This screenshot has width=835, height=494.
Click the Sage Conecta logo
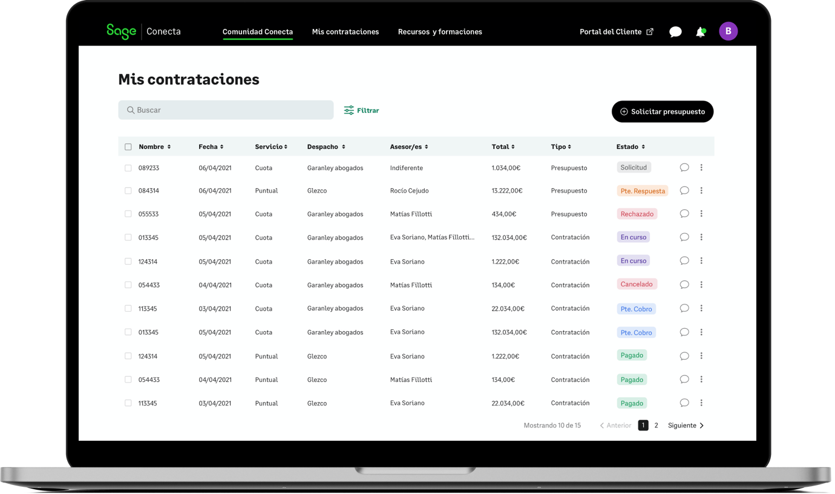pyautogui.click(x=143, y=31)
